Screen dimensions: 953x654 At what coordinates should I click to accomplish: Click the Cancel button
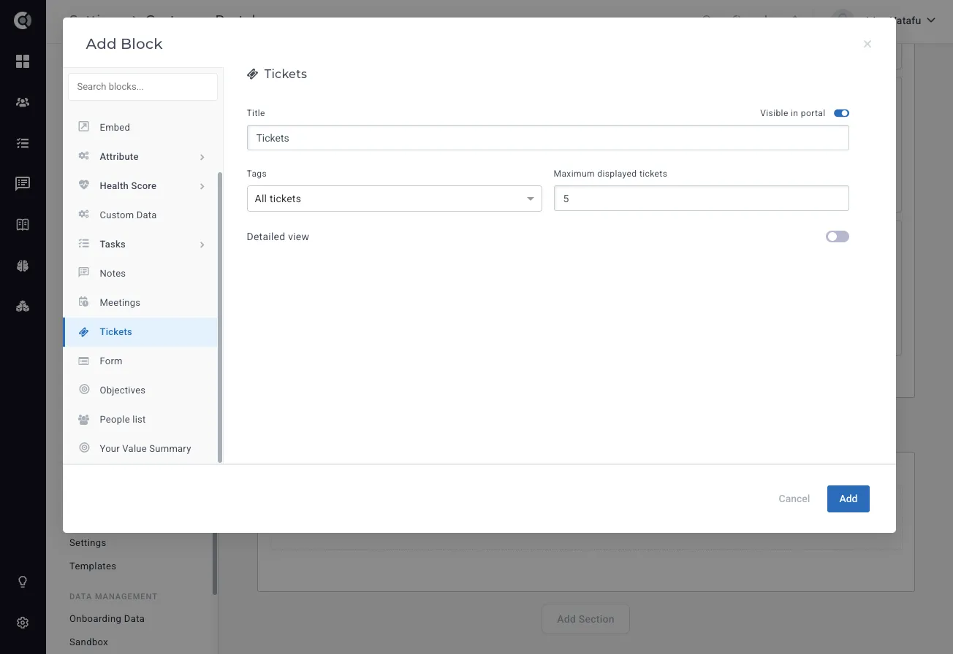click(794, 499)
